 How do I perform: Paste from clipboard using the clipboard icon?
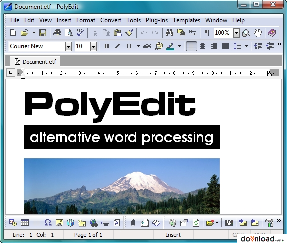(118, 33)
